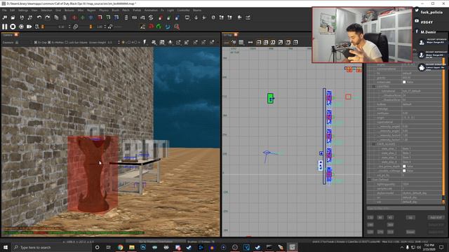Open Chrome from the Windows taskbar
449x252 pixels.
point(120,247)
